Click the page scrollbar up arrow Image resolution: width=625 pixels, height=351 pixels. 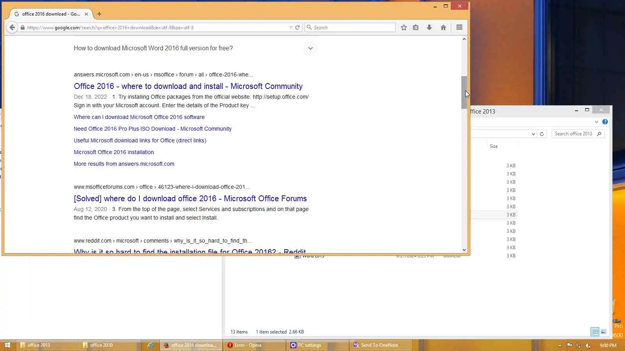pyautogui.click(x=464, y=39)
